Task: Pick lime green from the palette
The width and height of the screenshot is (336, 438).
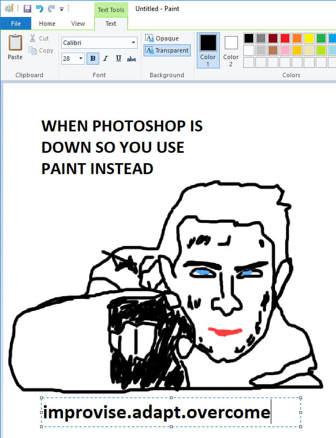Action: tap(321, 50)
